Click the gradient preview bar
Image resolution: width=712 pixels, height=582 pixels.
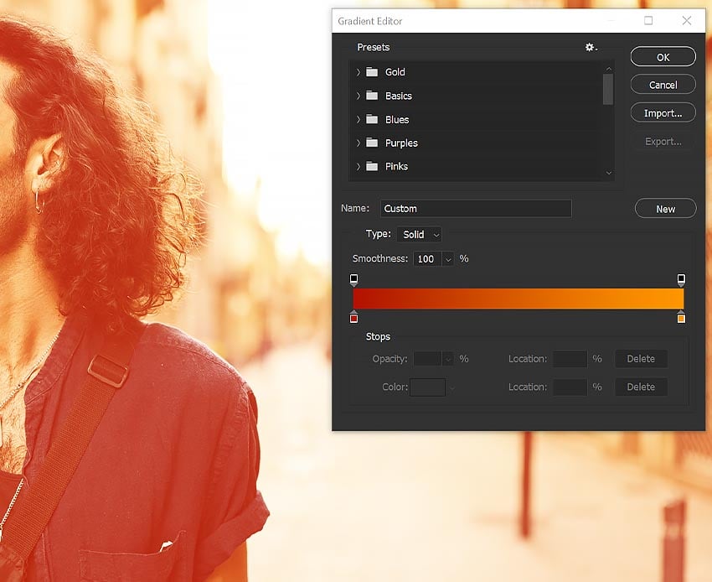point(519,299)
